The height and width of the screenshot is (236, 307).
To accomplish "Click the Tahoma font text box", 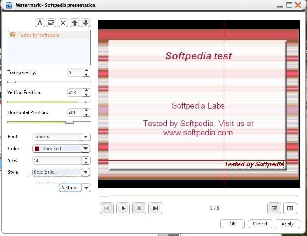I will click(57, 137).
